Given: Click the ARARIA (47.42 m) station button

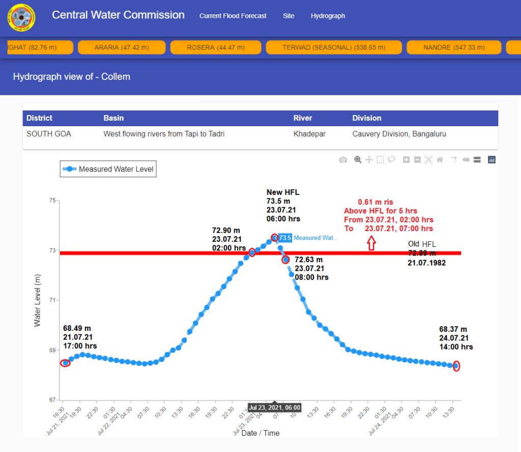Looking at the screenshot, I should pos(121,47).
